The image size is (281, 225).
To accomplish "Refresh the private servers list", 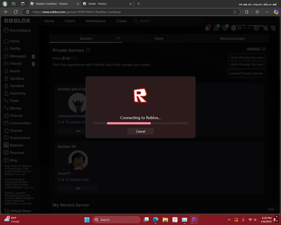I will (256, 49).
